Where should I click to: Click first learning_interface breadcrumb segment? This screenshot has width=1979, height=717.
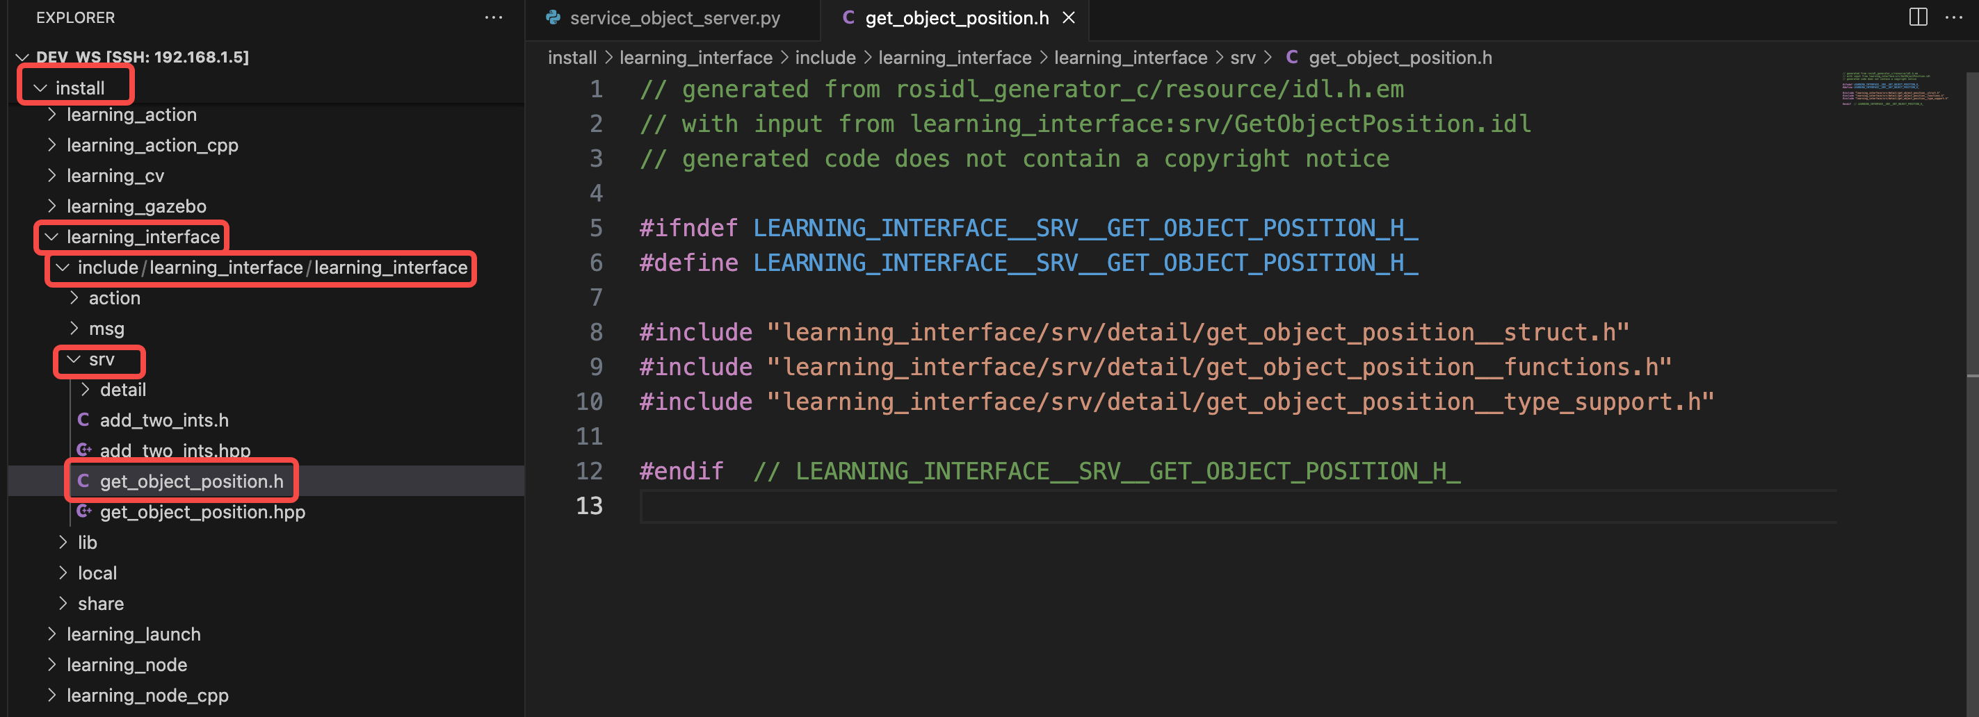[695, 58]
